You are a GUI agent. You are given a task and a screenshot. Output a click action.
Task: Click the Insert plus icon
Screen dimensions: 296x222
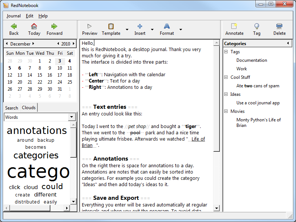pos(140,26)
